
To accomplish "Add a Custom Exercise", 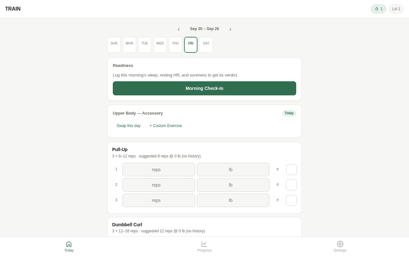I will 166,126.
